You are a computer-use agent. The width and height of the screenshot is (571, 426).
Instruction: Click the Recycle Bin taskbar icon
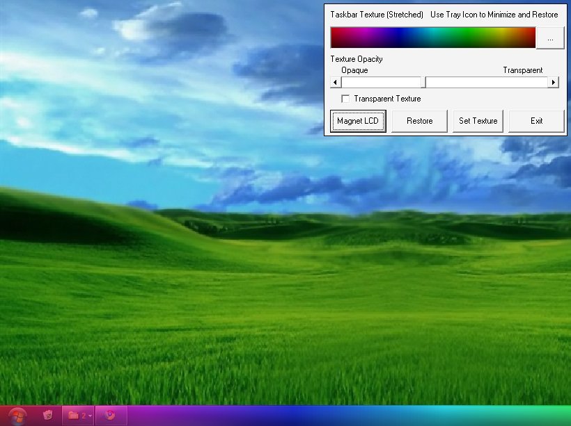pyautogui.click(x=47, y=416)
